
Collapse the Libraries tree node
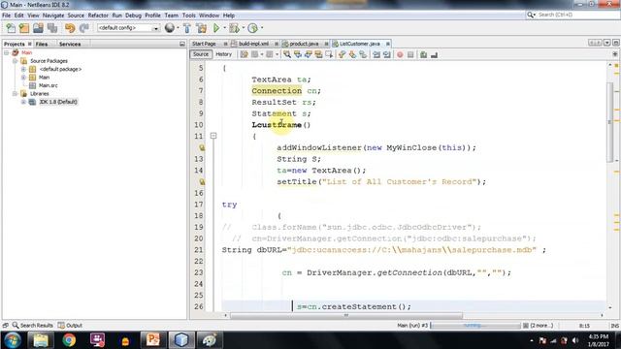15,94
